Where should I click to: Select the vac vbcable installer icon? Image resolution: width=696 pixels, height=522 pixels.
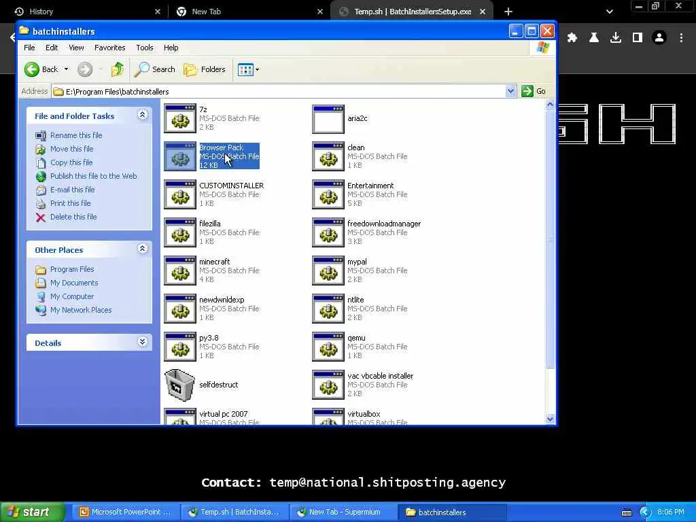[x=328, y=385]
